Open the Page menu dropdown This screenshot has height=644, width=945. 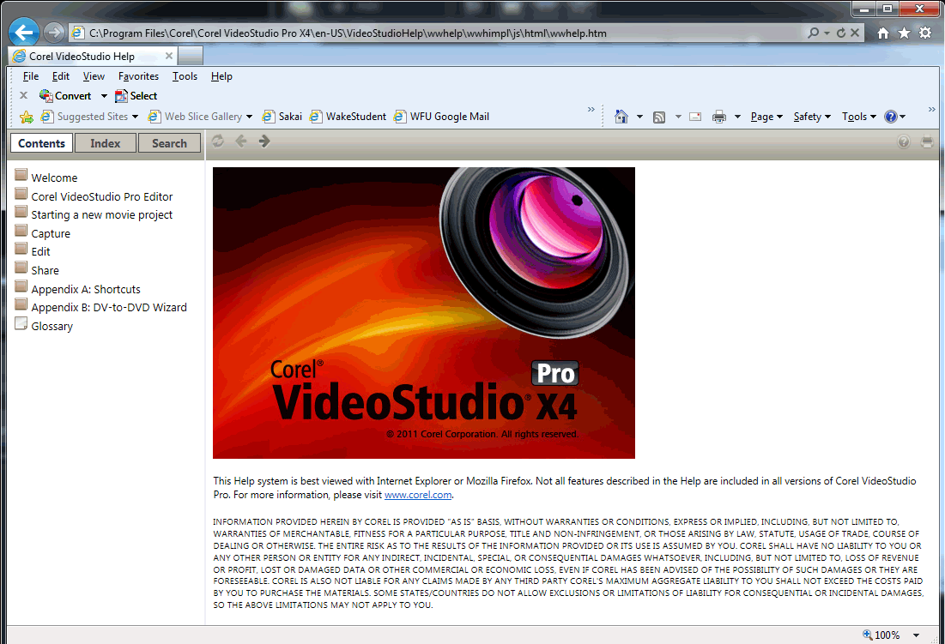[x=766, y=117]
